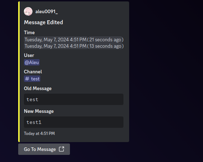This screenshot has width=203, height=162.
Task: Click the yellow embed color stripe
Action: click(19, 72)
